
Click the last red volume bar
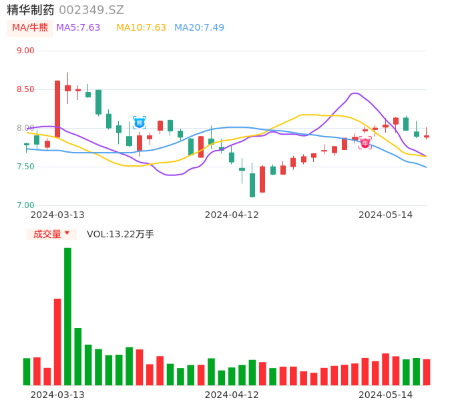pyautogui.click(x=427, y=372)
